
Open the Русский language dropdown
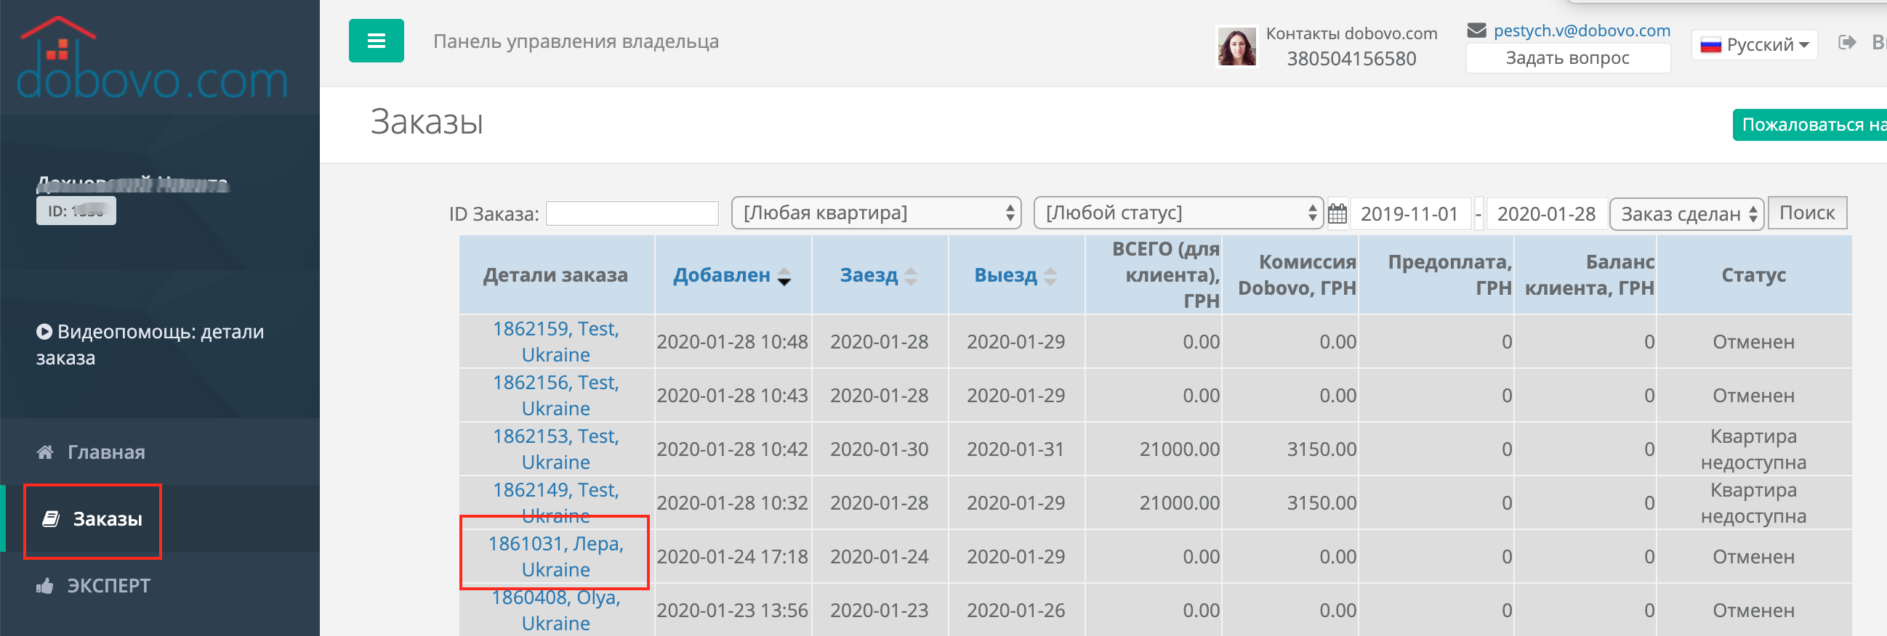1755,44
